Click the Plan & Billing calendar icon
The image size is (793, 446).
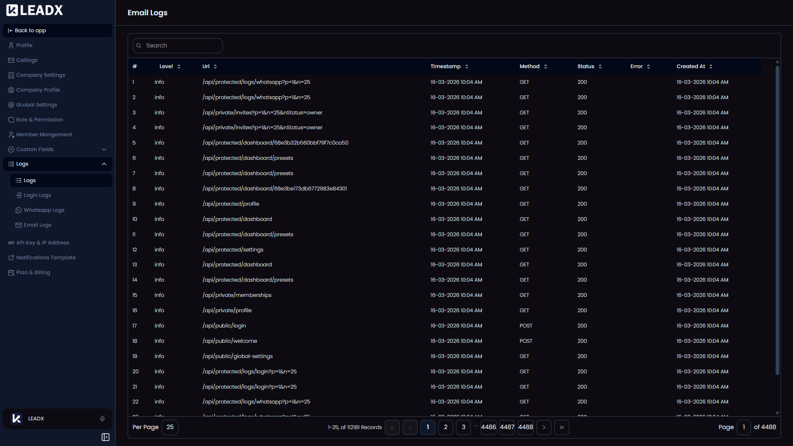(x=11, y=273)
